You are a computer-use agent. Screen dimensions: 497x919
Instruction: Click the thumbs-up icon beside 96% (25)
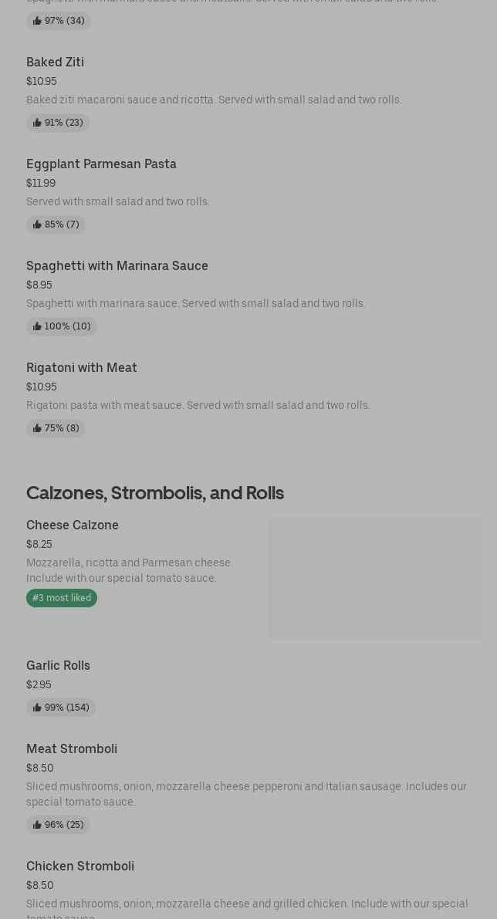37,825
